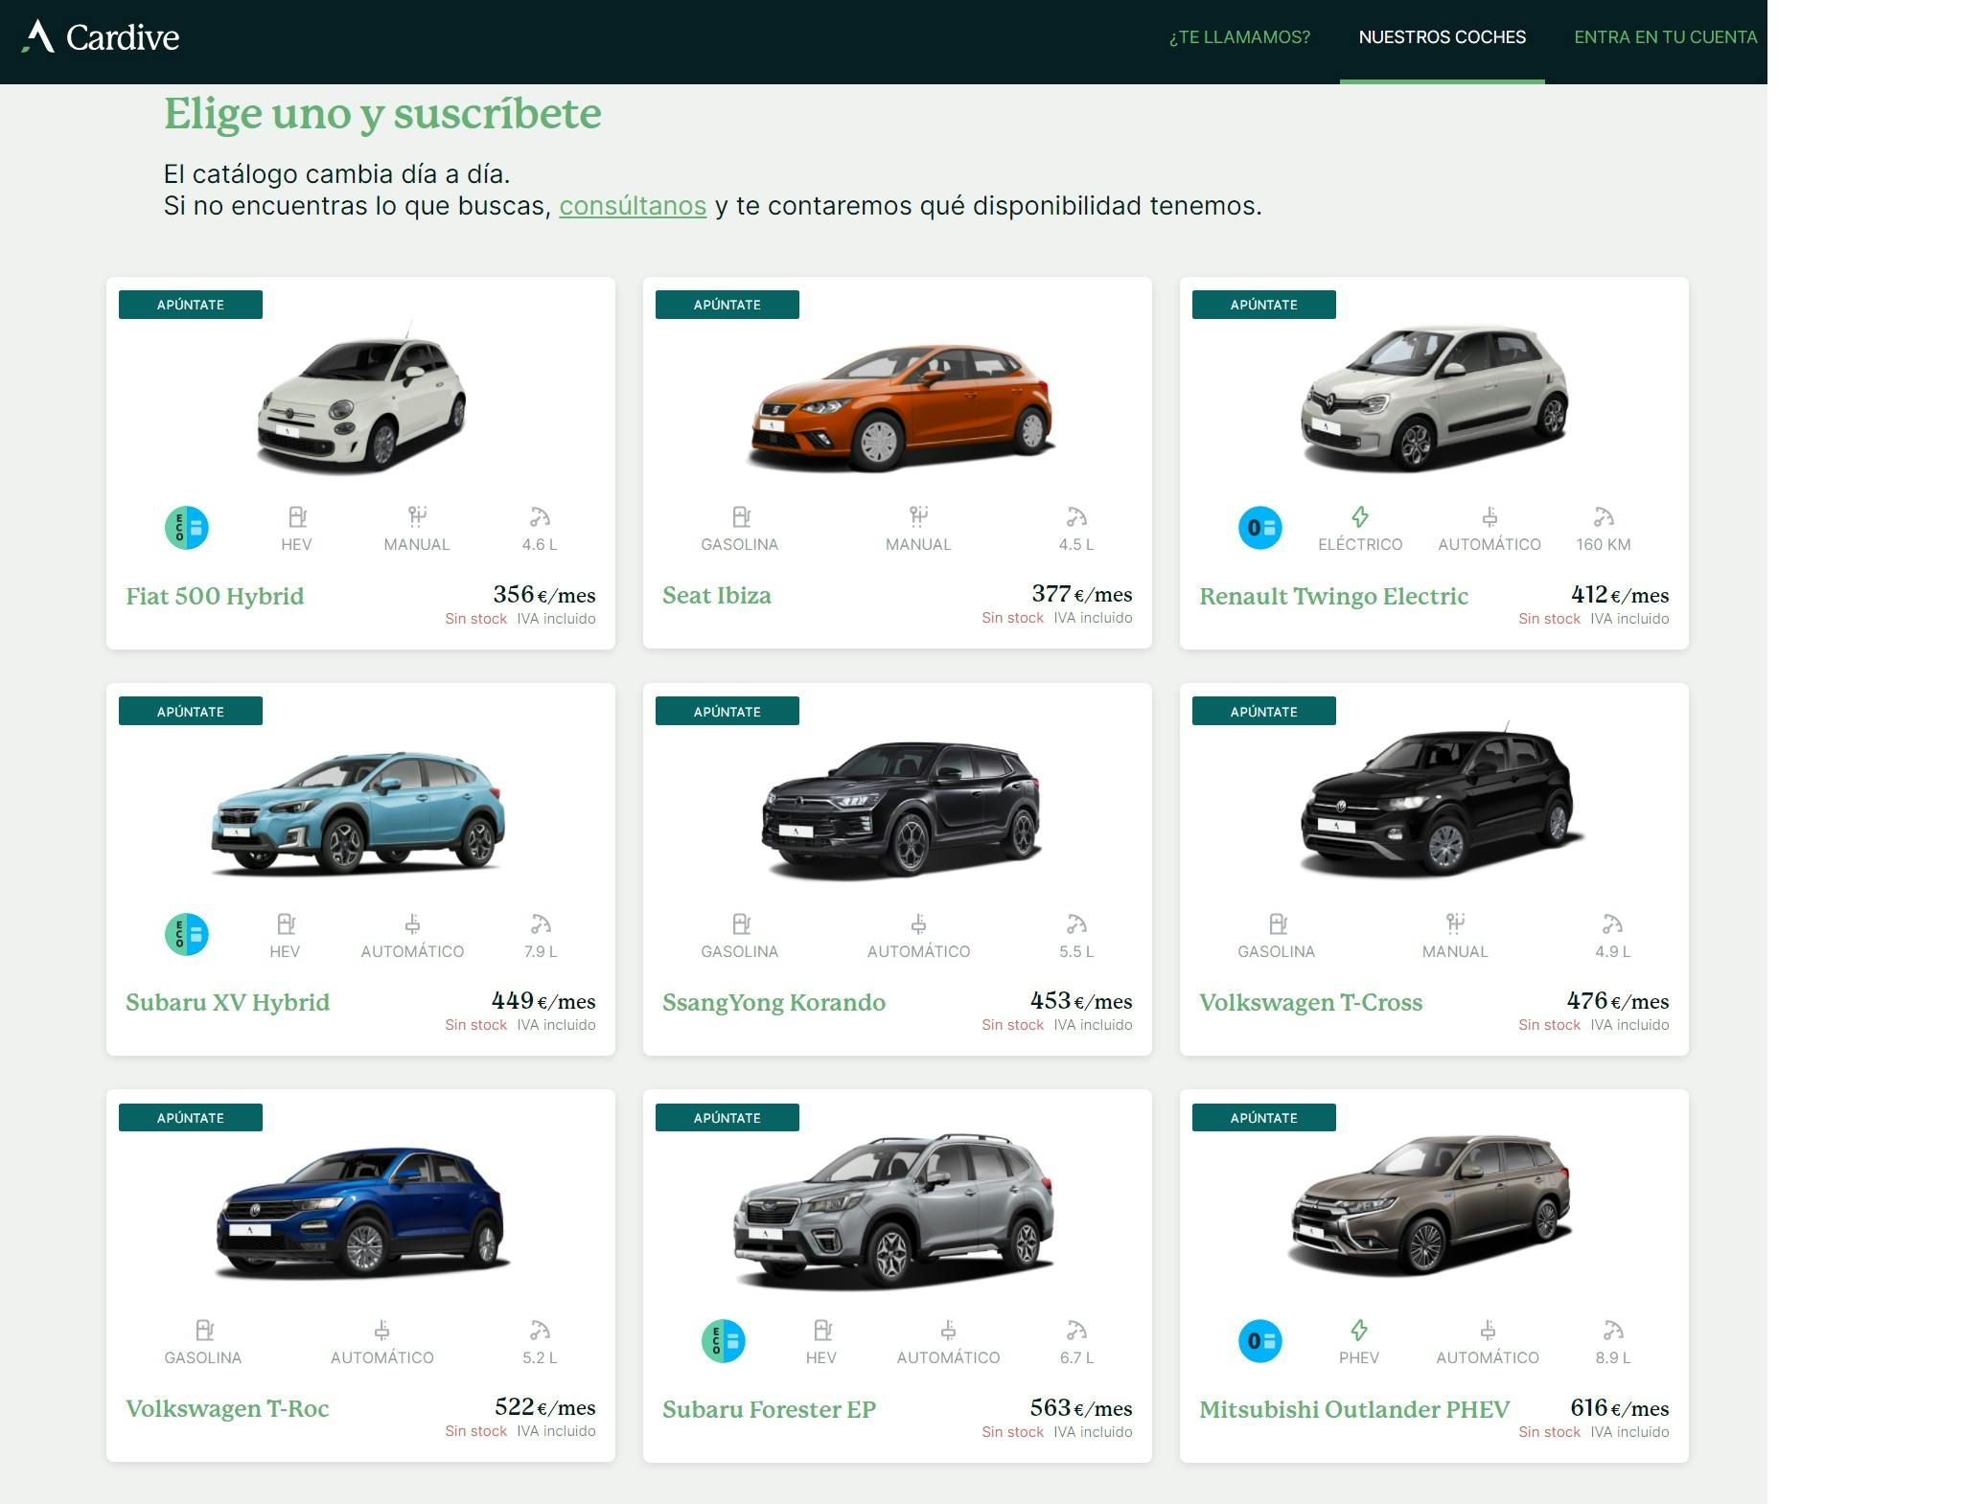This screenshot has width=1963, height=1504.
Task: Click Apúntate on the Volkswagen T-Cross card
Action: pyautogui.click(x=1264, y=711)
